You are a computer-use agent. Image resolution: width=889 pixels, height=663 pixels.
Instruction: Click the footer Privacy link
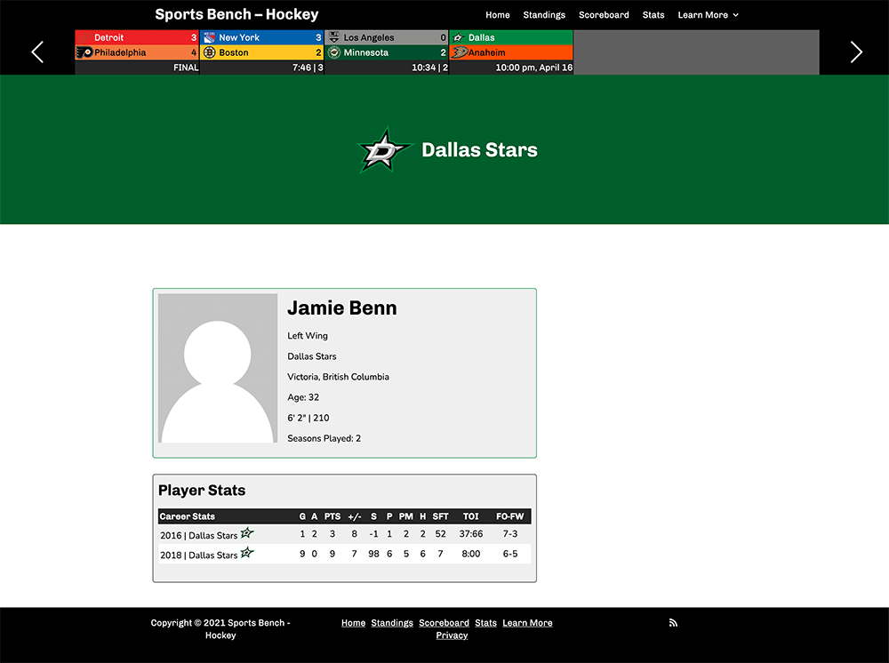452,635
